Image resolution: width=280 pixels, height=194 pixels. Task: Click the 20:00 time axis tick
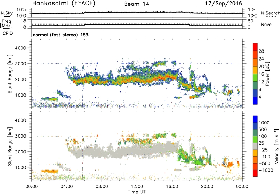[x=207, y=187]
